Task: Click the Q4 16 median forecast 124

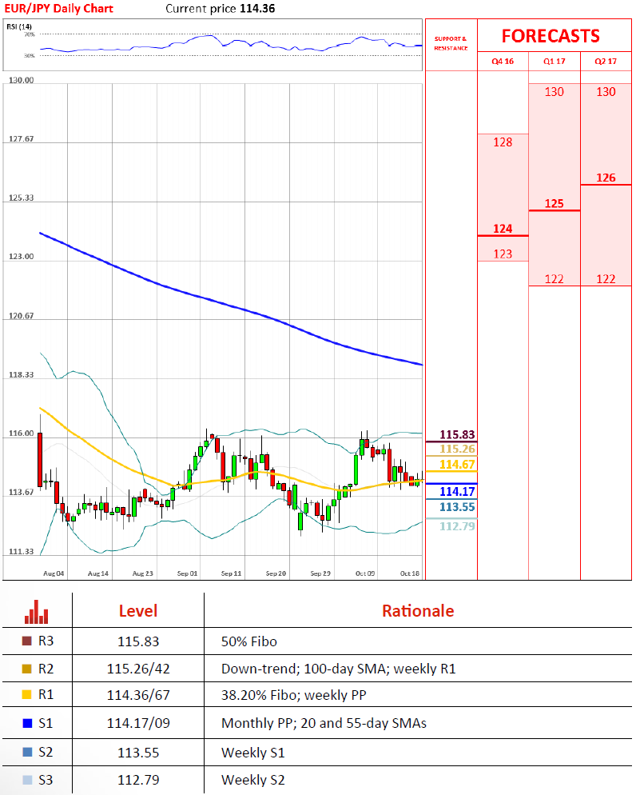Action: pos(503,229)
